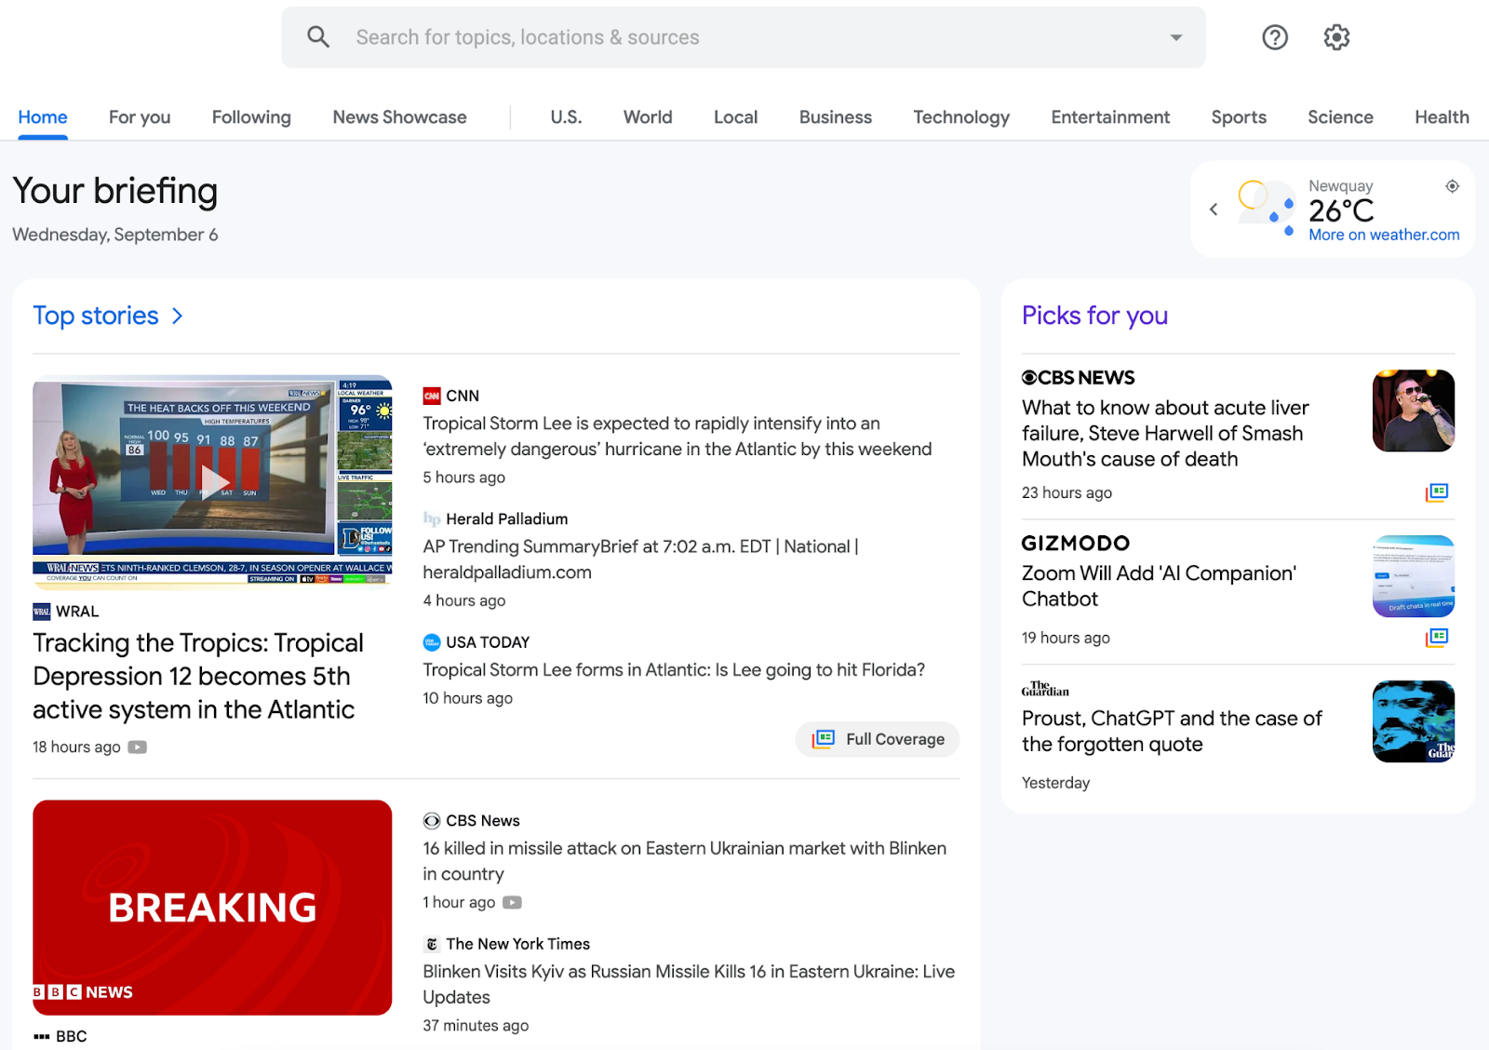Click the USA TODAY source logo
The width and height of the screenshot is (1489, 1050).
432,642
